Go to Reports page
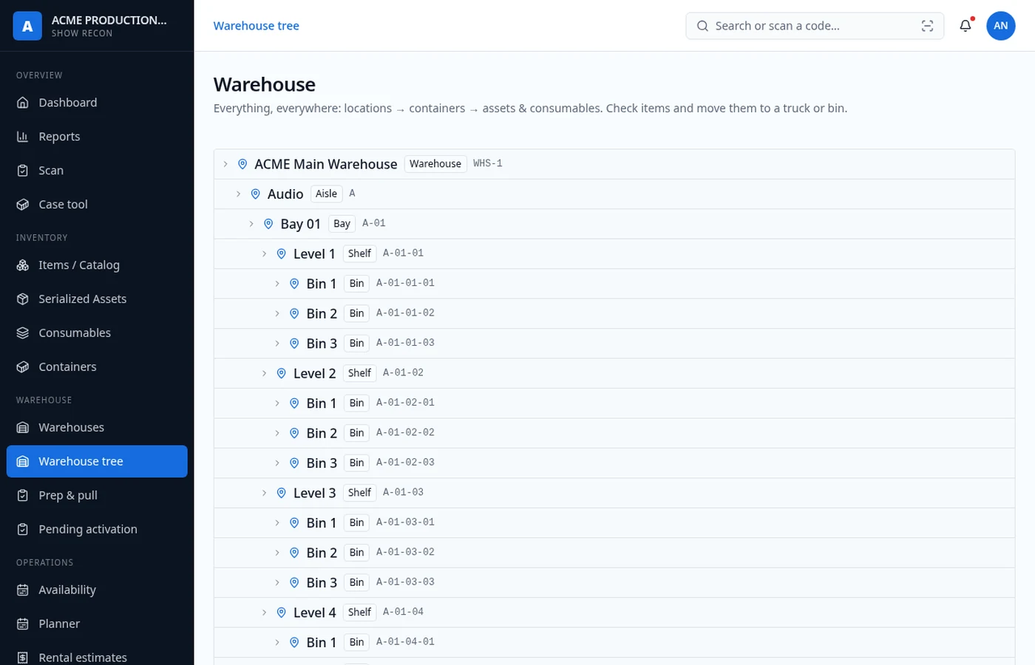Image resolution: width=1035 pixels, height=665 pixels. click(97, 137)
